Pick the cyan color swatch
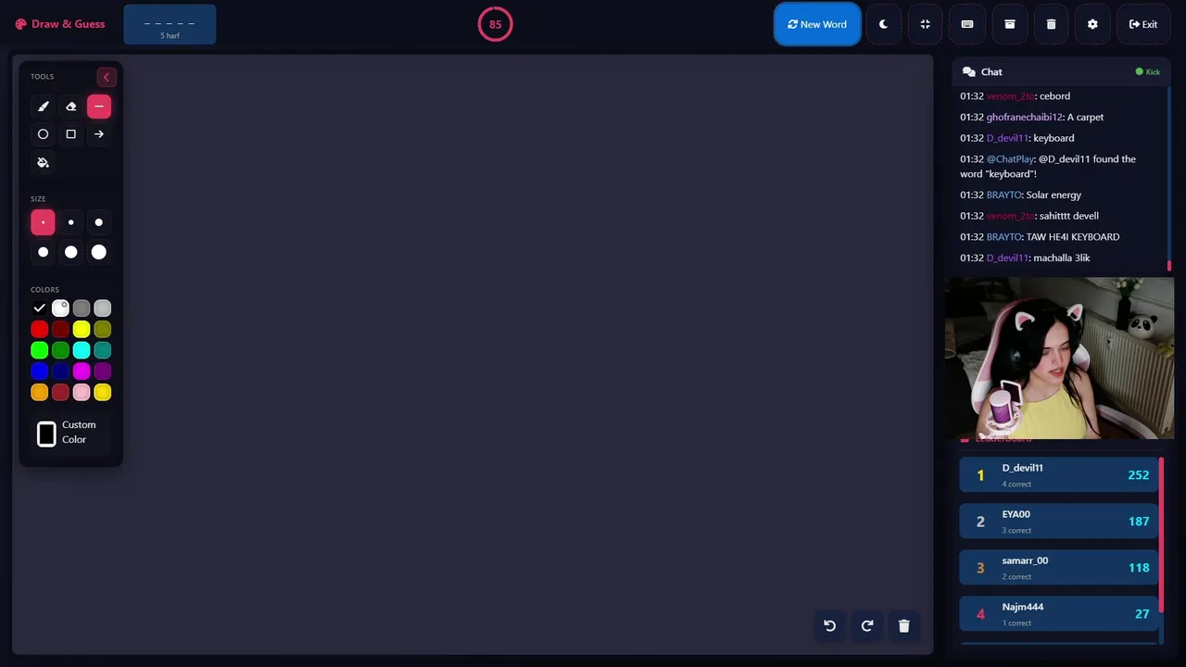This screenshot has width=1186, height=667. [x=82, y=350]
